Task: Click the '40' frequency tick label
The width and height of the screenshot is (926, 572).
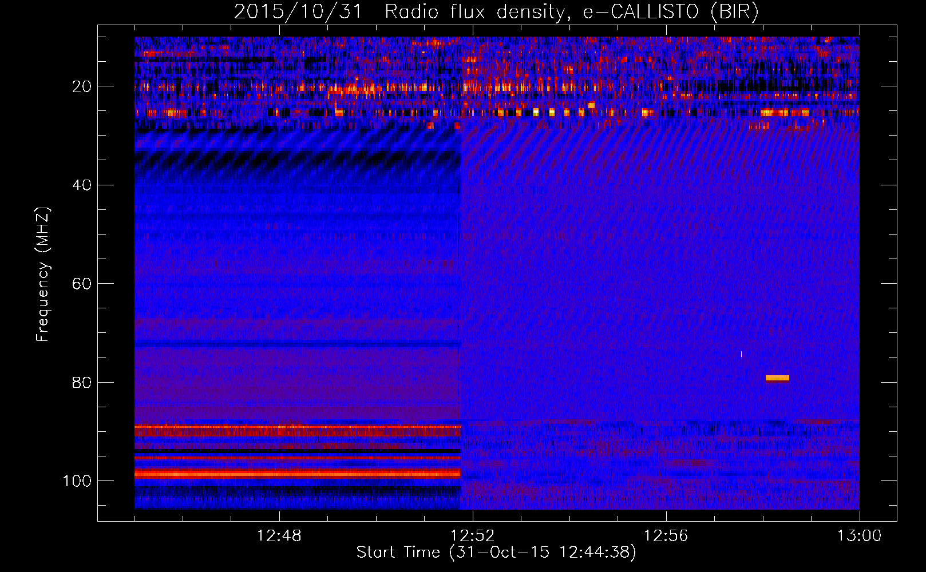Action: coord(82,185)
